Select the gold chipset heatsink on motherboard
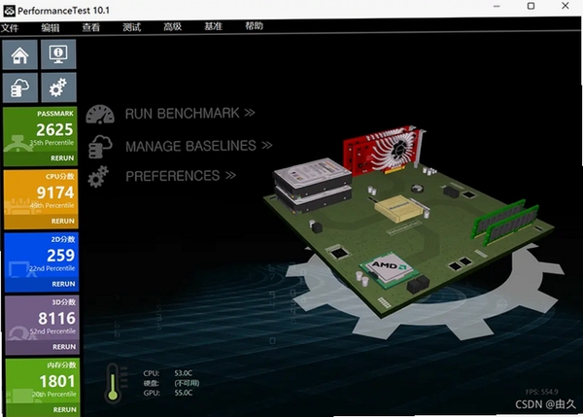Screen dimensions: 583x417 point(398,208)
